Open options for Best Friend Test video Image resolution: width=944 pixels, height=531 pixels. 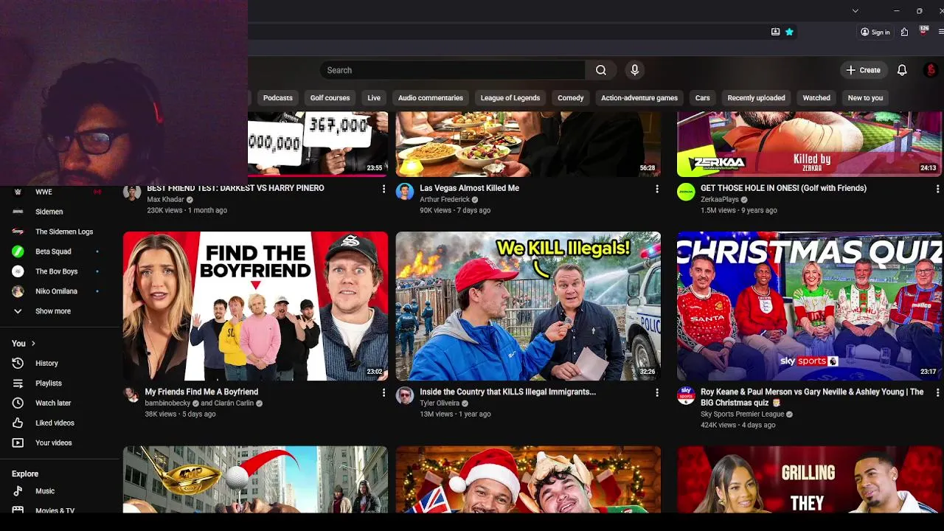tap(383, 190)
